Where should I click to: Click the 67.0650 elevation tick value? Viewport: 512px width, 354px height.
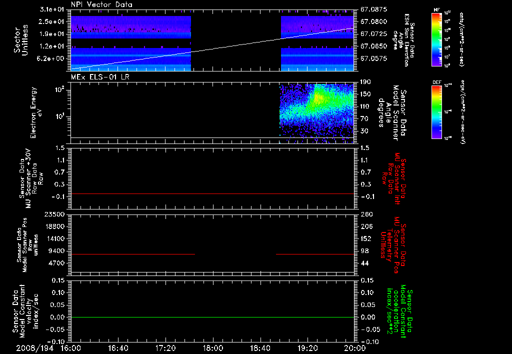tap(374, 46)
